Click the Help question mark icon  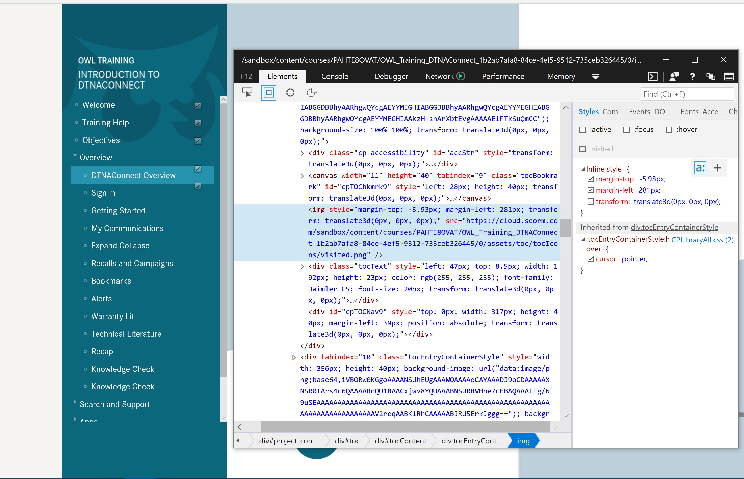pyautogui.click(x=692, y=76)
